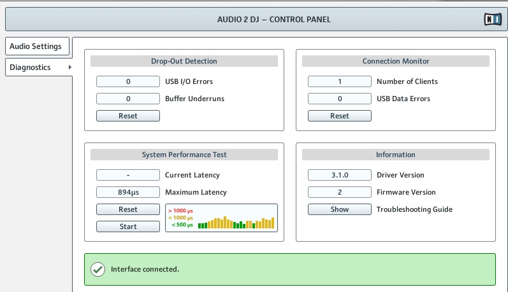Reset the System Performance Test
Screen dimensions: 508x292
(127, 209)
